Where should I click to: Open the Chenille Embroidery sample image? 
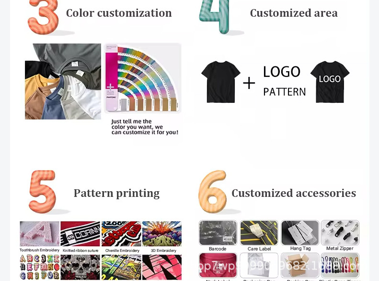point(121,234)
